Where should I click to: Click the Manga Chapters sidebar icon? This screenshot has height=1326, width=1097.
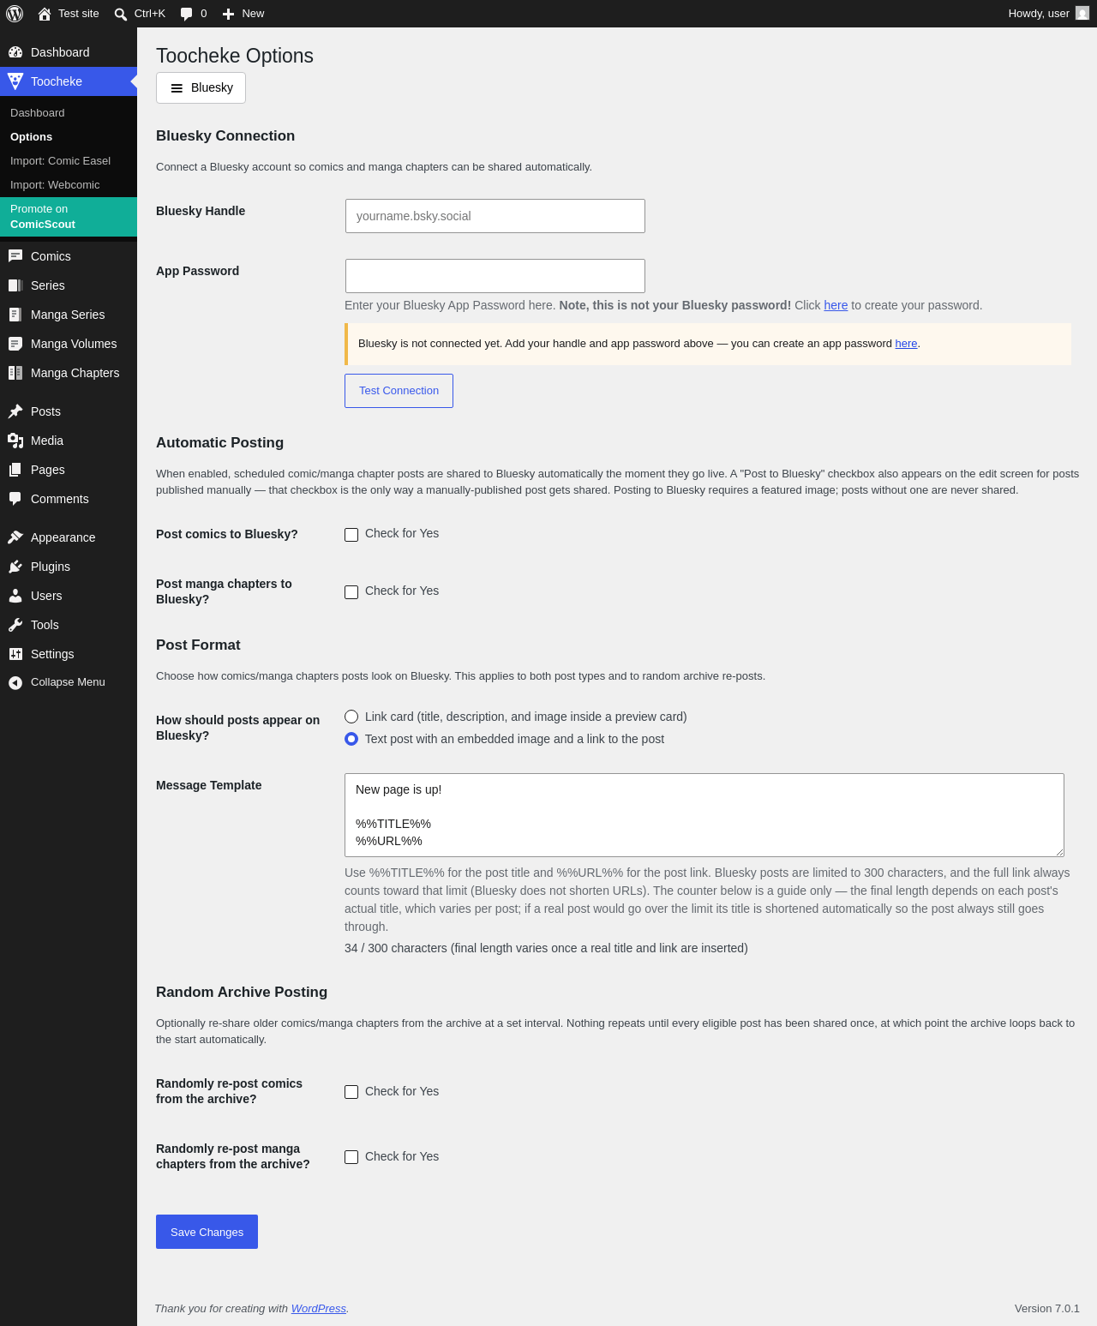pos(15,373)
